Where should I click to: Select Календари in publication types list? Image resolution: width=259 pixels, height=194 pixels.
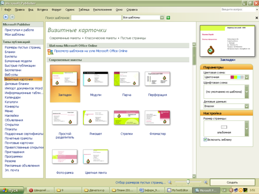tap(13, 97)
